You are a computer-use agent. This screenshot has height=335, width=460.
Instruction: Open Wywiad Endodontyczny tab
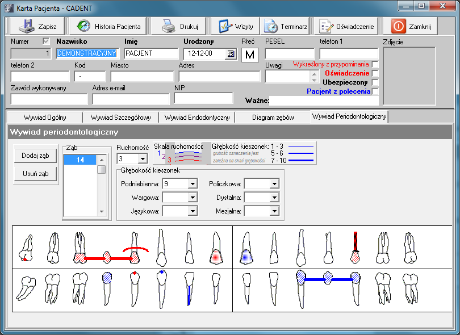(x=197, y=118)
